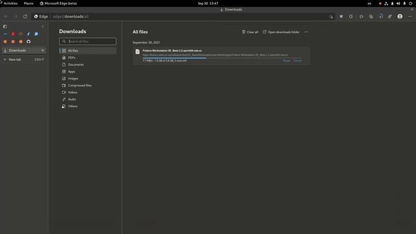Open the Fedora 'f' pinned tab

pos(29,34)
